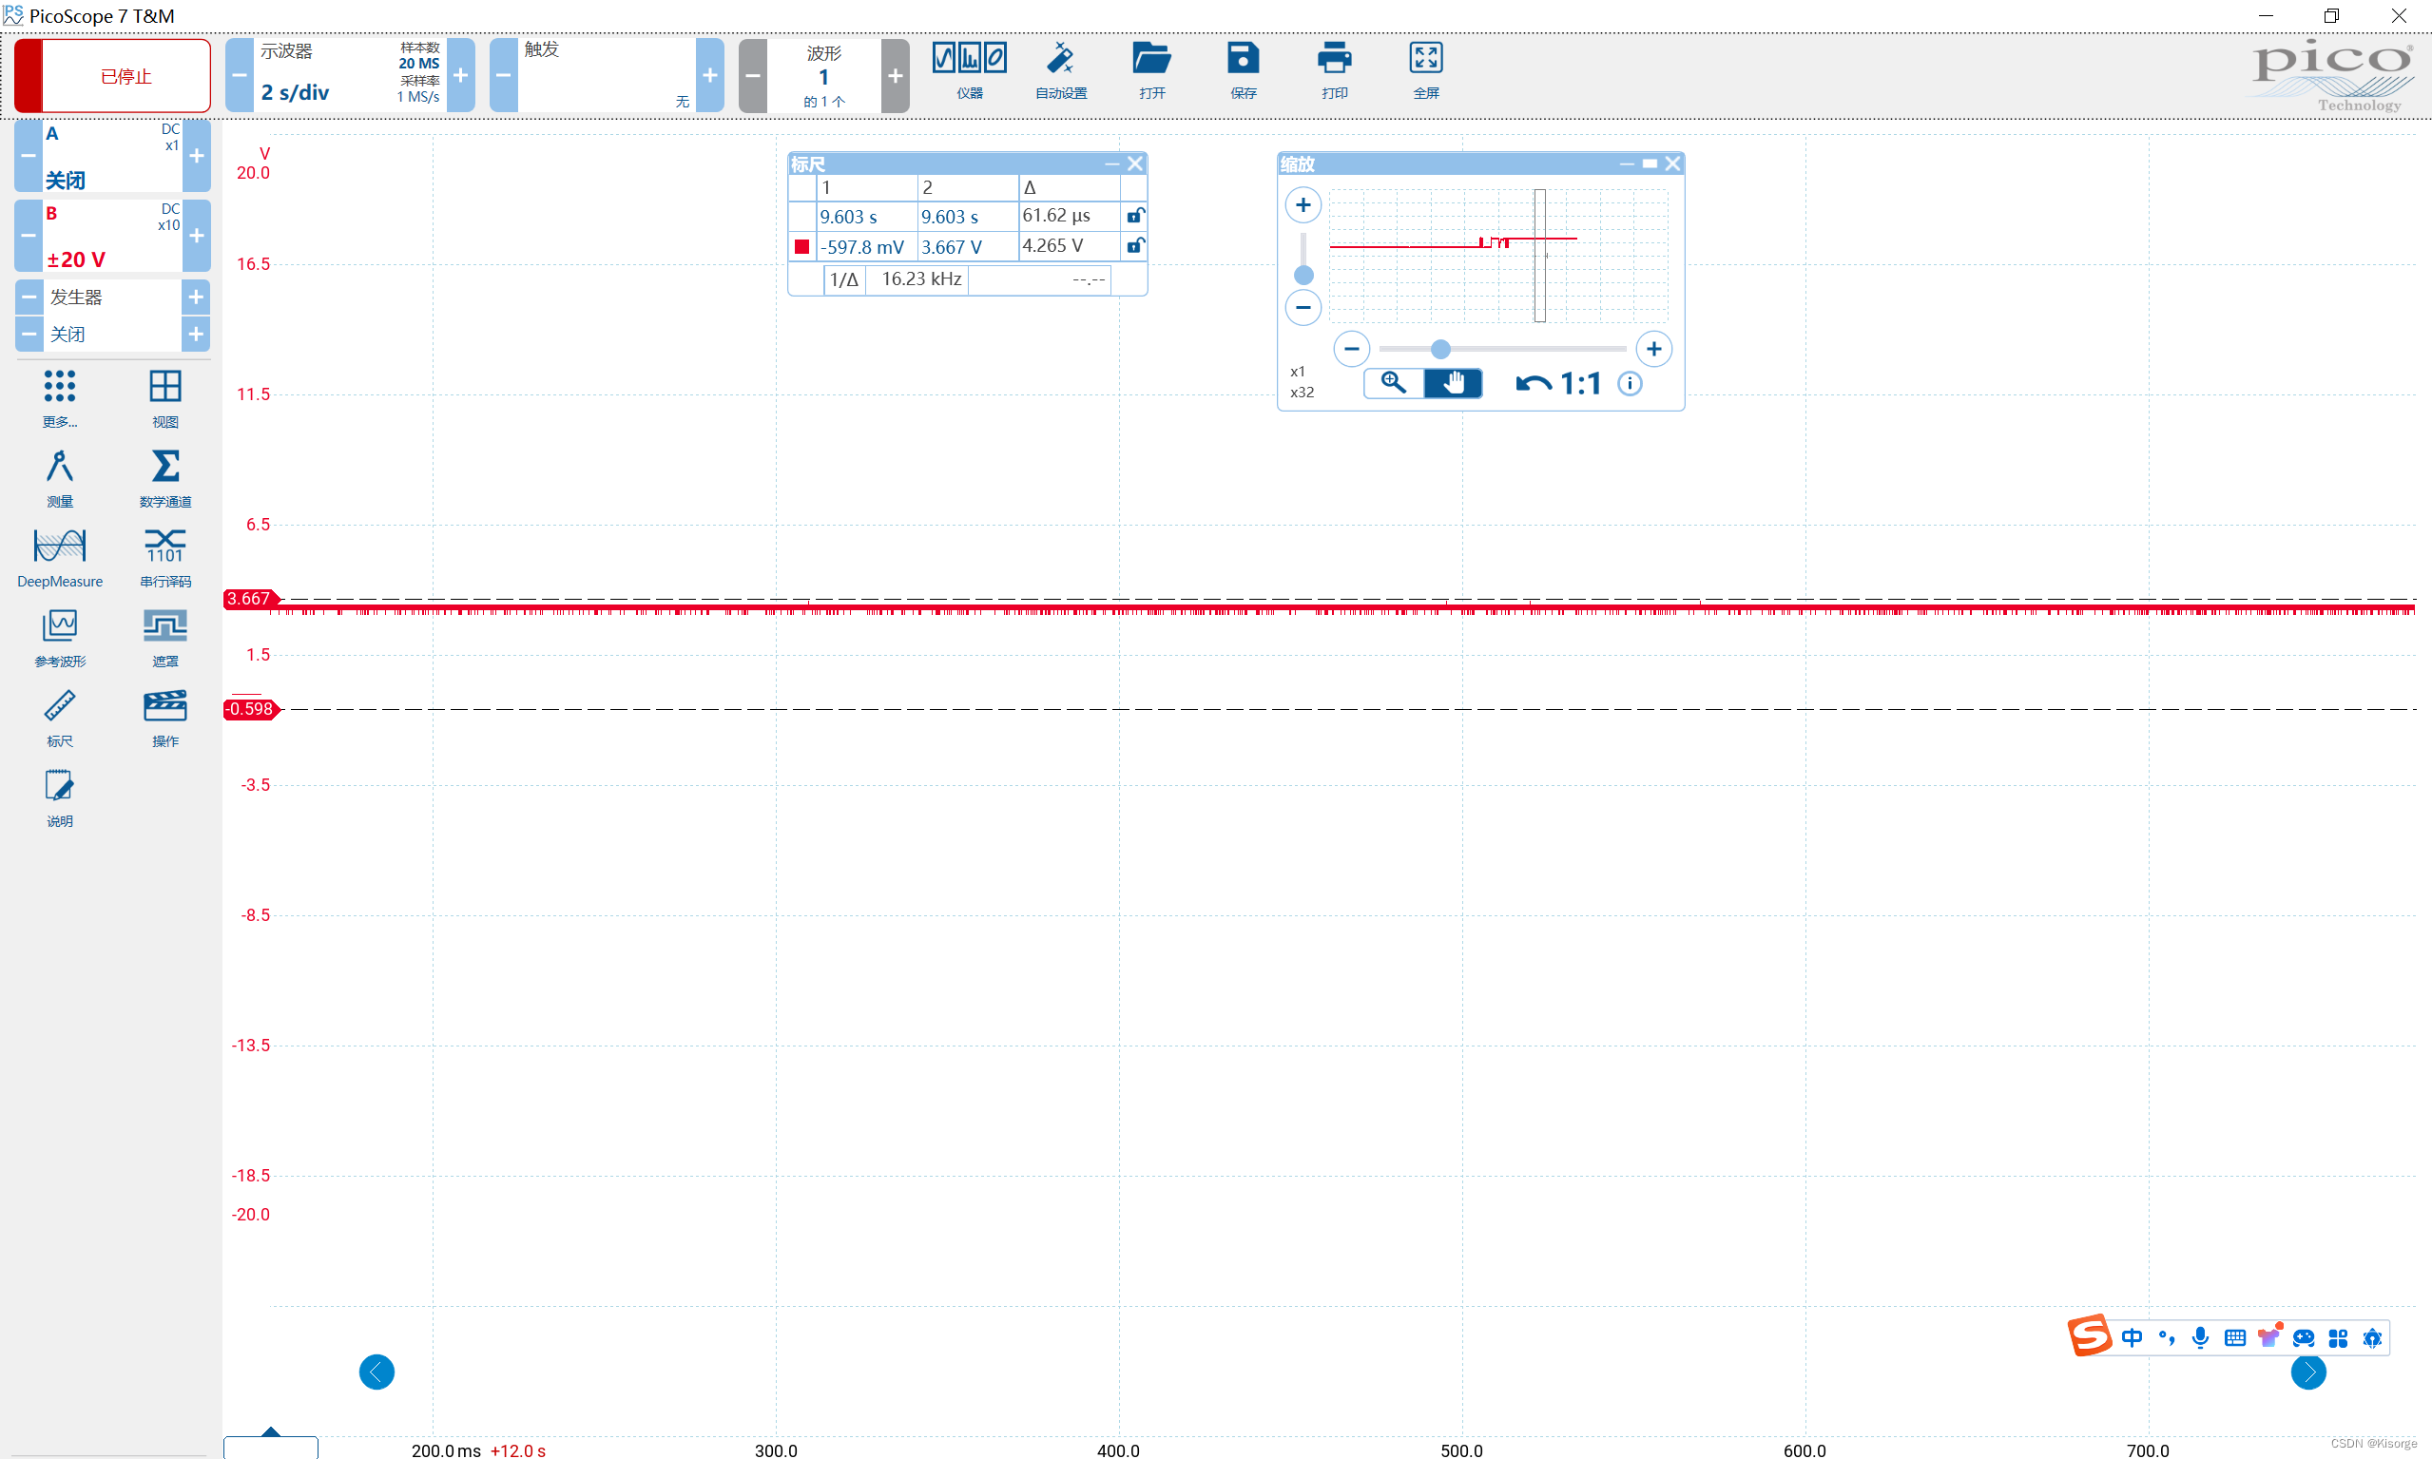
Task: Decrease the channel B range with its minus button
Action: (x=29, y=236)
